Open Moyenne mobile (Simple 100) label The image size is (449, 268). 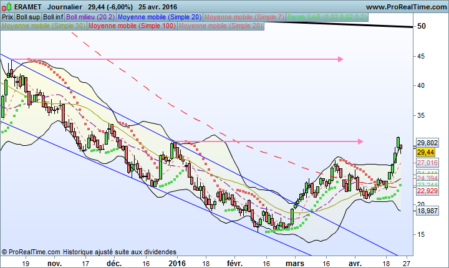pyautogui.click(x=132, y=26)
